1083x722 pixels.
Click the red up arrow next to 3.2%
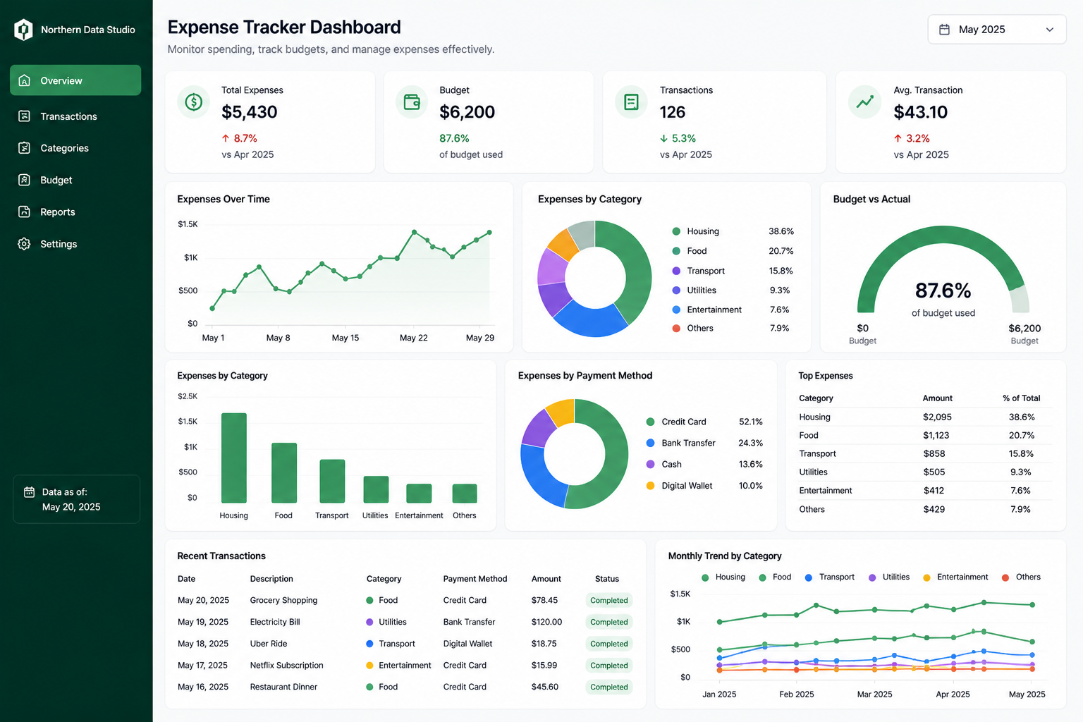click(898, 138)
